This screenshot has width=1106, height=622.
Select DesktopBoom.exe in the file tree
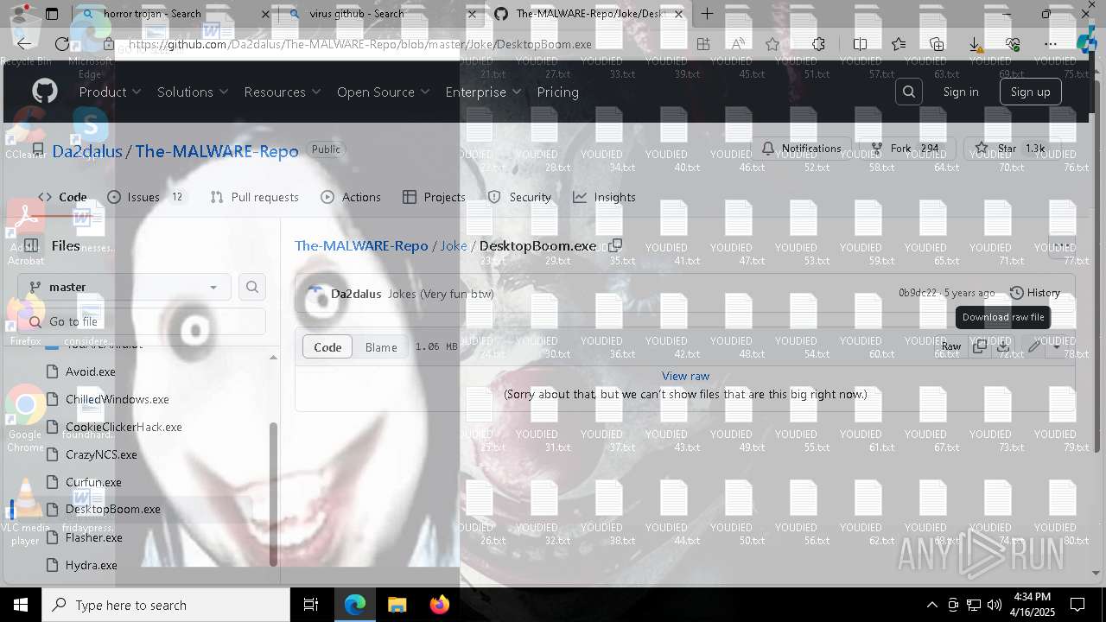coord(113,509)
